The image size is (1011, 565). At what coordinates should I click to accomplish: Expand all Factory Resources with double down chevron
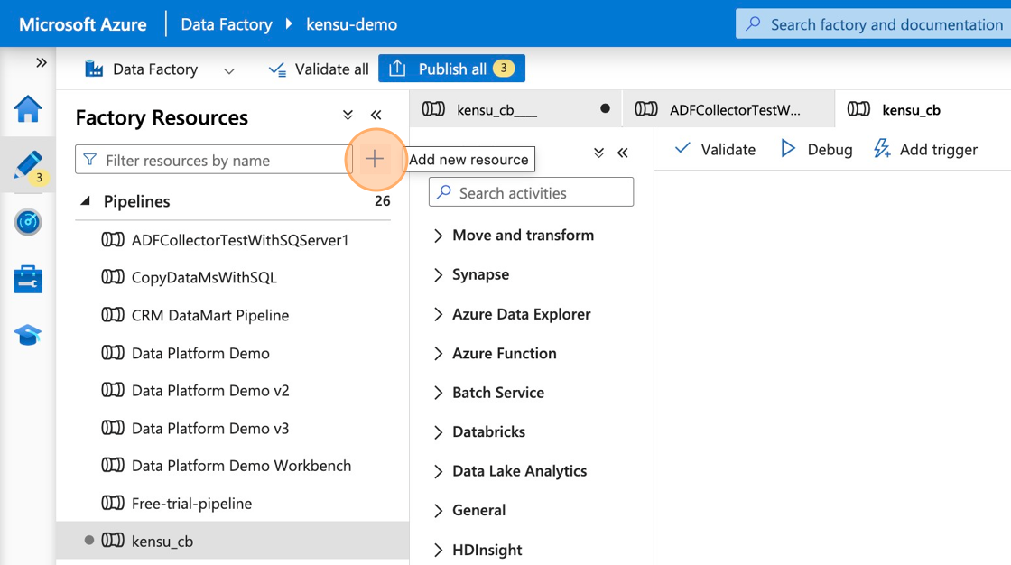[348, 115]
